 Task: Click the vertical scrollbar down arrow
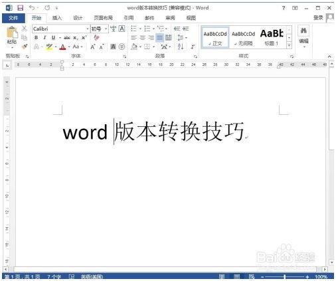(x=331, y=262)
